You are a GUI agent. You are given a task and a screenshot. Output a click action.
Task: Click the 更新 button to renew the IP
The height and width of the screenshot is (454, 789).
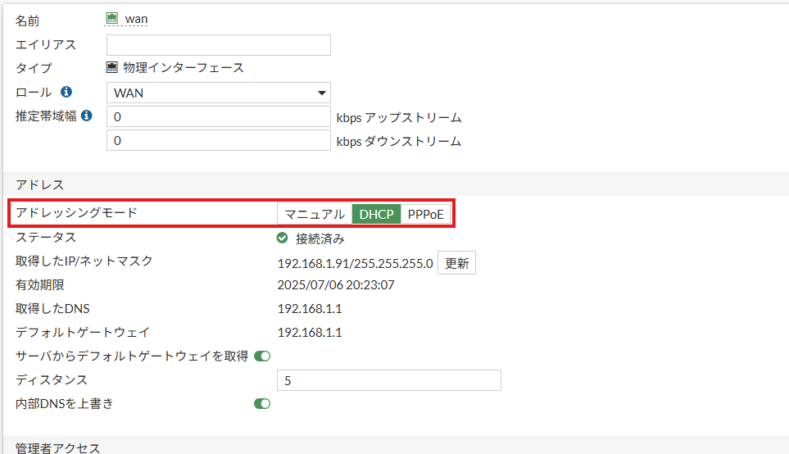coord(456,263)
